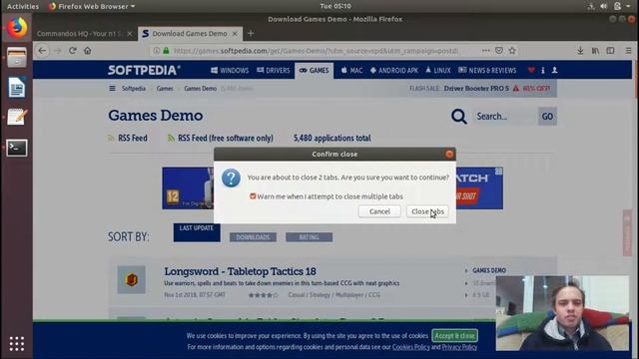Open the Games Demo breadcrumb link
This screenshot has width=639, height=359.
tap(200, 89)
